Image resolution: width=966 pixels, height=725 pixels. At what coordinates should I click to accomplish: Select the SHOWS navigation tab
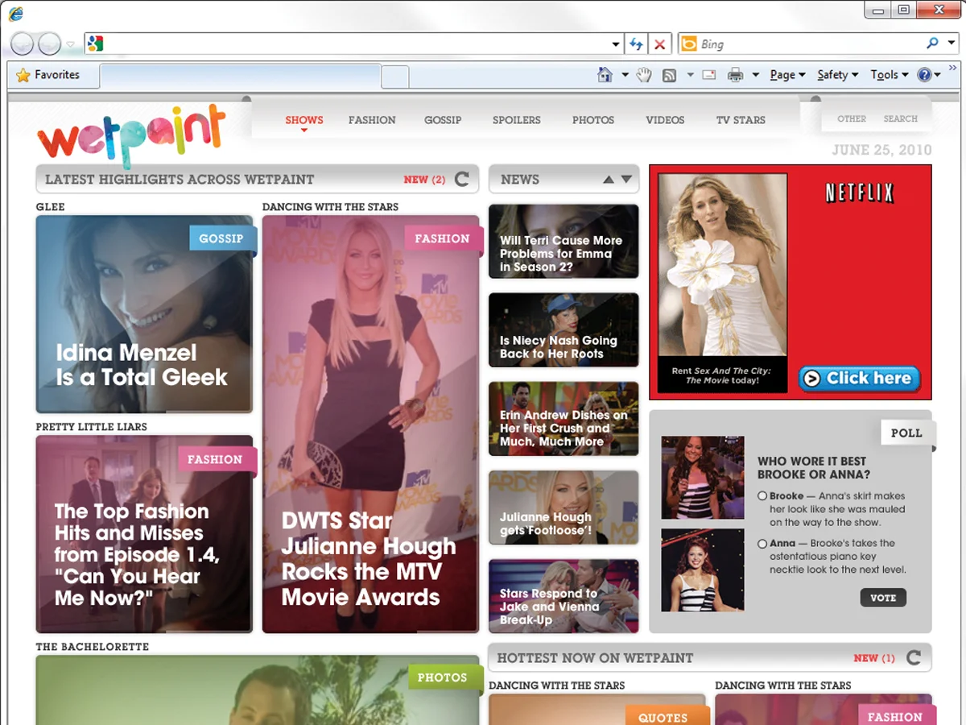[304, 120]
